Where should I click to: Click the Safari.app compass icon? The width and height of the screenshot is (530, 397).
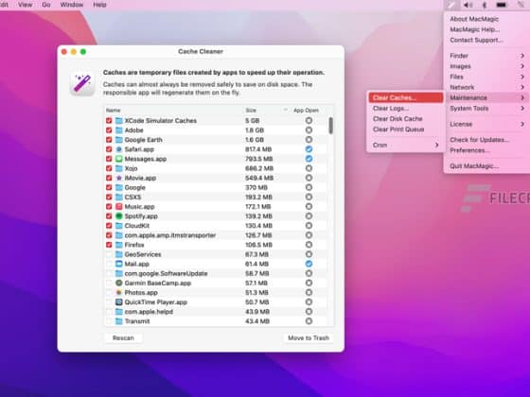[x=118, y=149]
